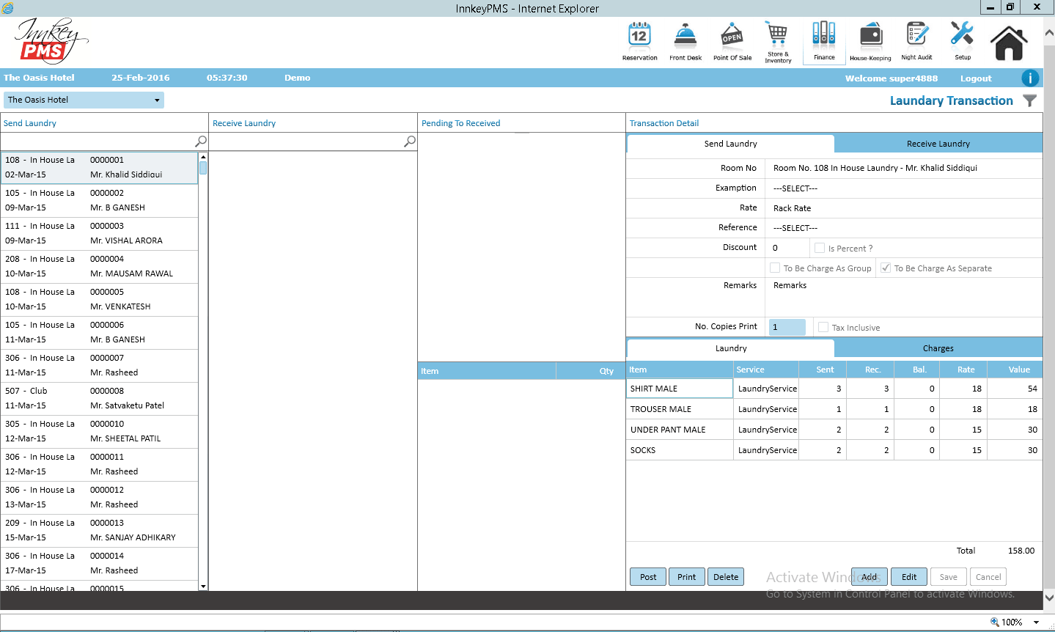Open the filter icon beside Laundary Transaction
1055x632 pixels.
[1029, 100]
